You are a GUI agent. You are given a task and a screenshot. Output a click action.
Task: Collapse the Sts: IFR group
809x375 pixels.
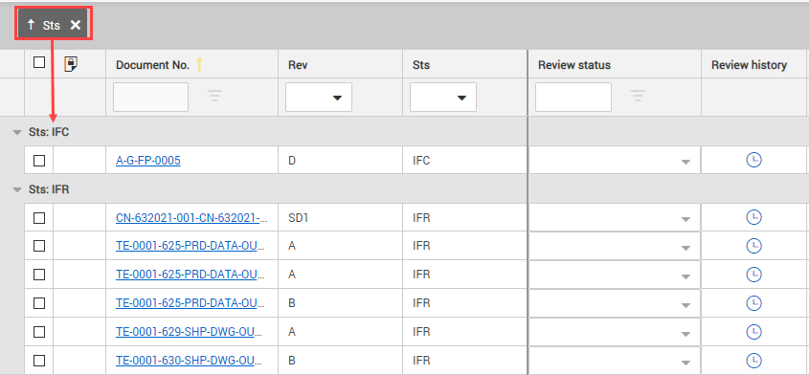[17, 189]
